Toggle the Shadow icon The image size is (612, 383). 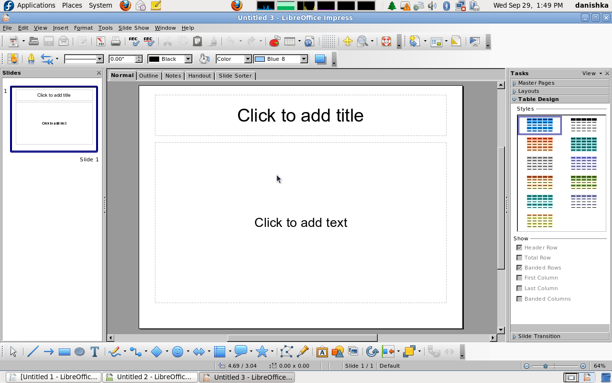[x=320, y=59]
